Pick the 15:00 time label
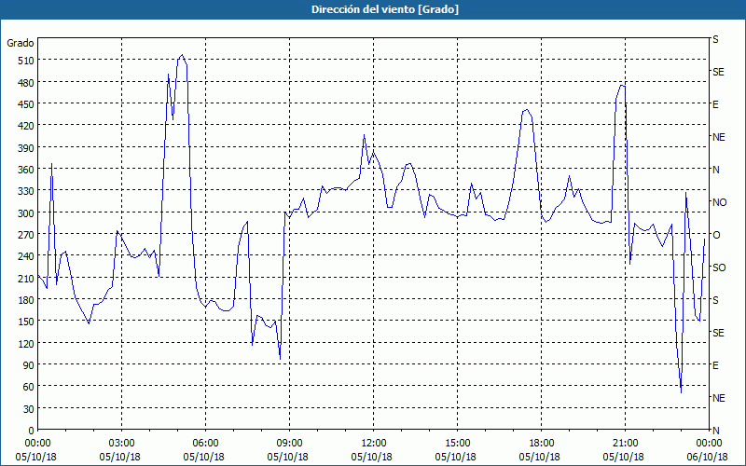Screen dimensions: 746x466 pyautogui.click(x=458, y=444)
